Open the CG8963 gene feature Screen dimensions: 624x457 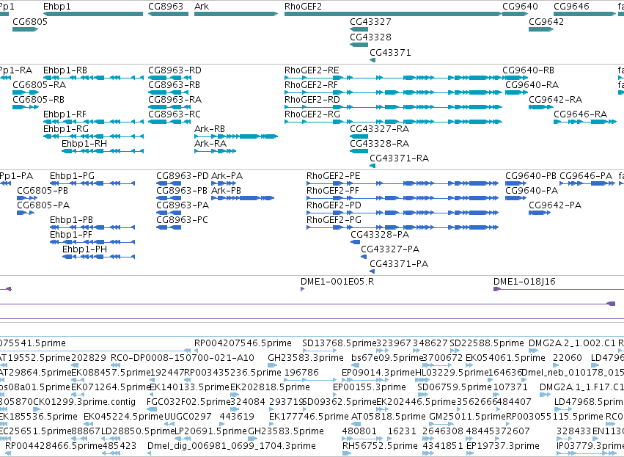[169, 14]
